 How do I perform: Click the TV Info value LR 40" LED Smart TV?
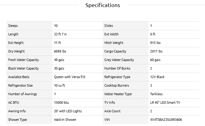tap(165, 103)
